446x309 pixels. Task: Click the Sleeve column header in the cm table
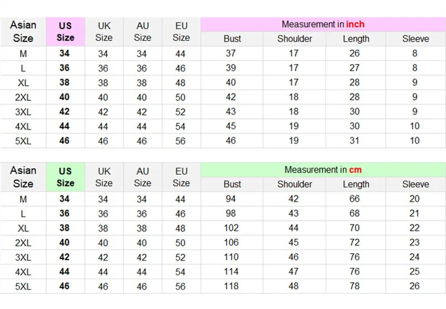point(415,184)
